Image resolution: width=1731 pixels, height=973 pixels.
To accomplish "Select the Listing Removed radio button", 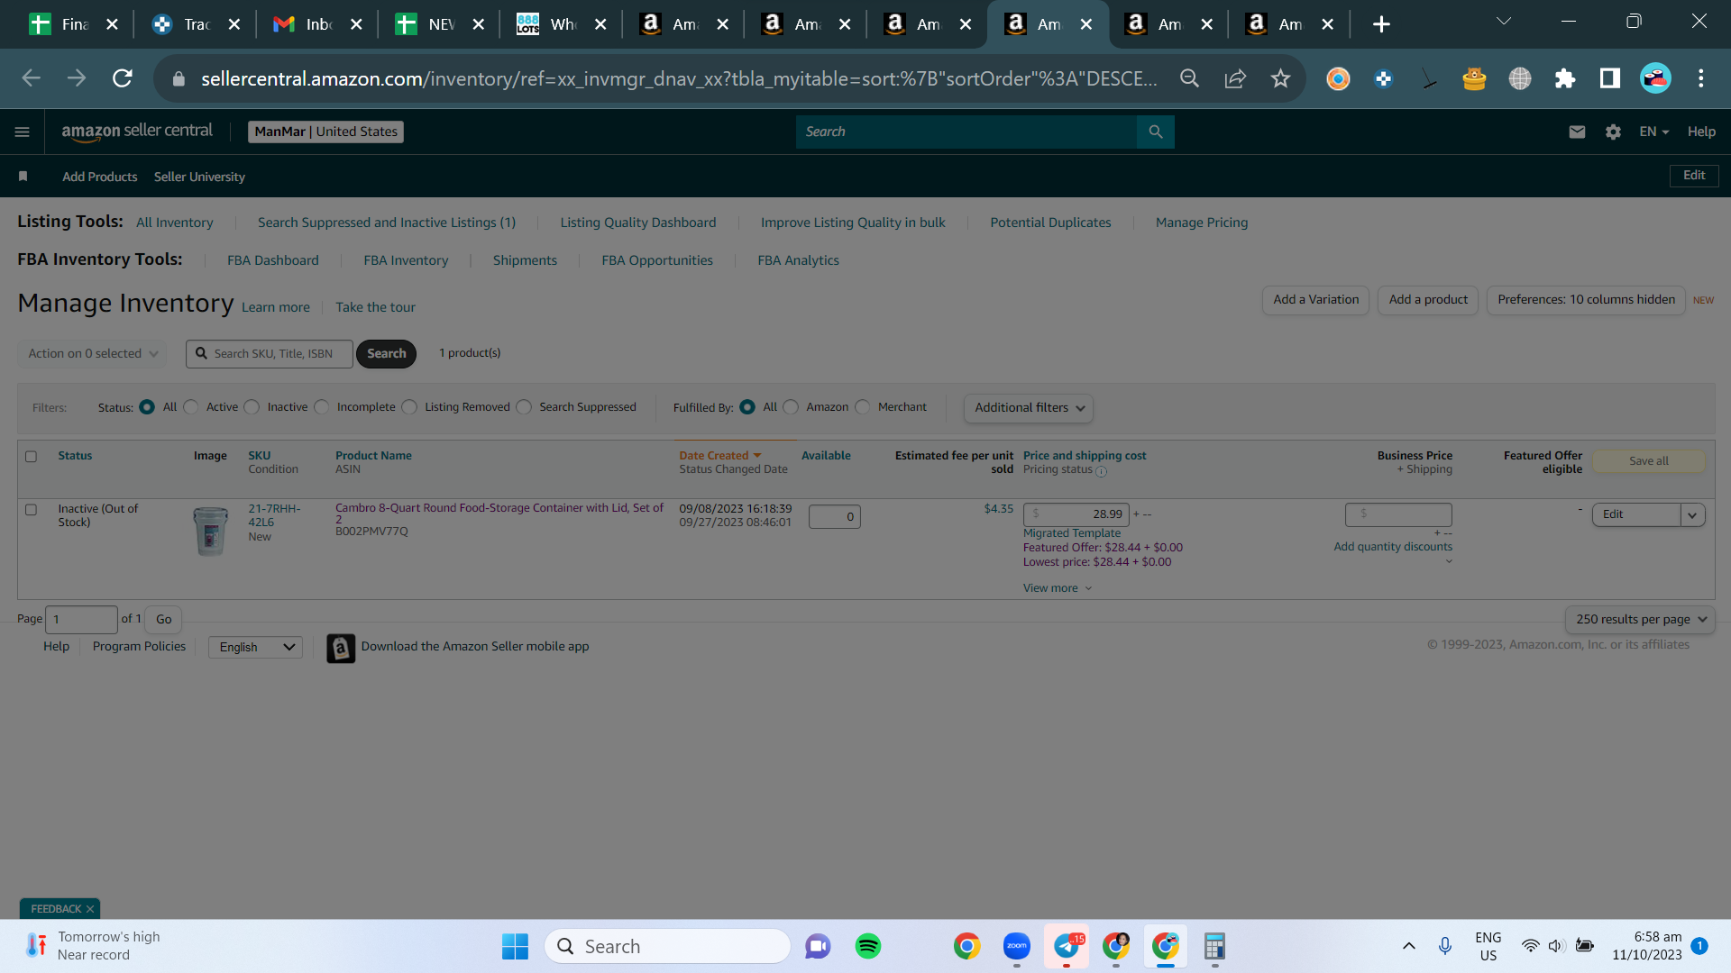I will tap(409, 407).
